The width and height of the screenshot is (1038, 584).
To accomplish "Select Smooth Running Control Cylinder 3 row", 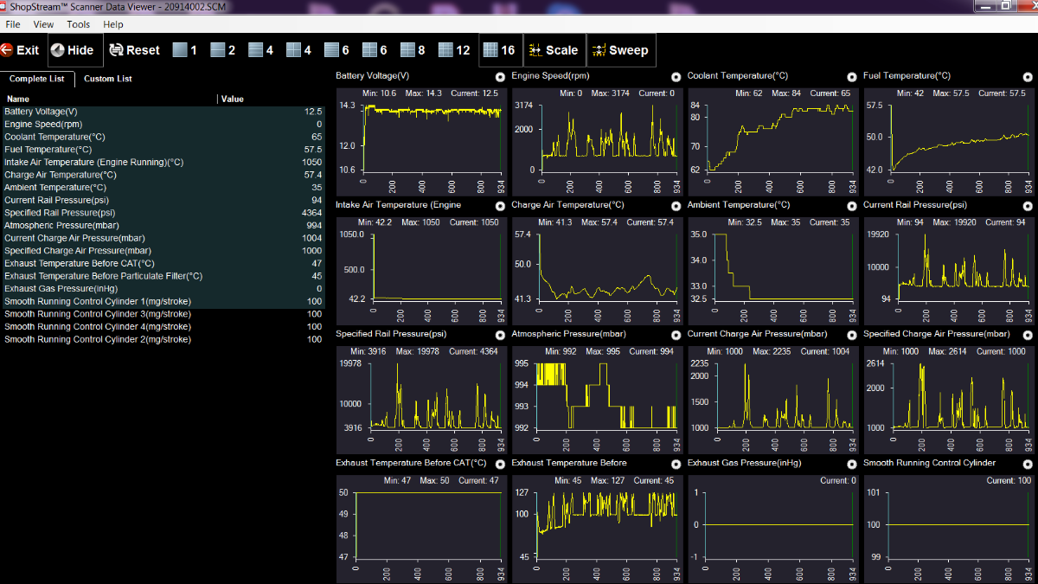I will (163, 314).
